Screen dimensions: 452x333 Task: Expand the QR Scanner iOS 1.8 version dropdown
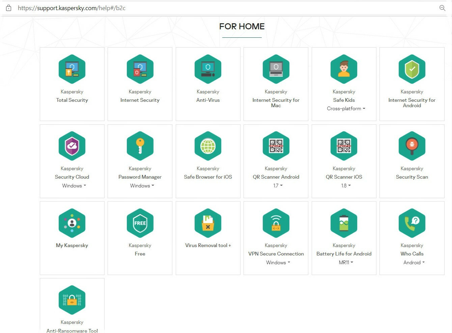pyautogui.click(x=346, y=186)
